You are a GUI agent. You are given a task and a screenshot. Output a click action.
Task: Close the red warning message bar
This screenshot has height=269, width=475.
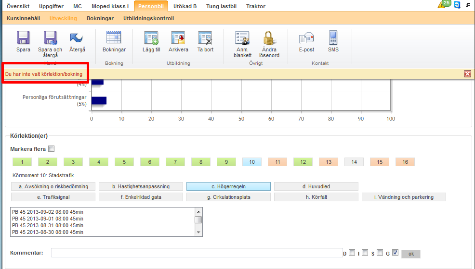pyautogui.click(x=467, y=73)
